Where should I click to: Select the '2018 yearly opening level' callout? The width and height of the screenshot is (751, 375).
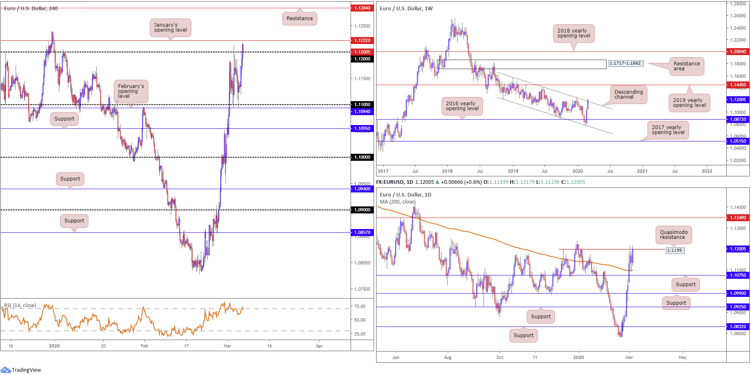click(x=574, y=33)
